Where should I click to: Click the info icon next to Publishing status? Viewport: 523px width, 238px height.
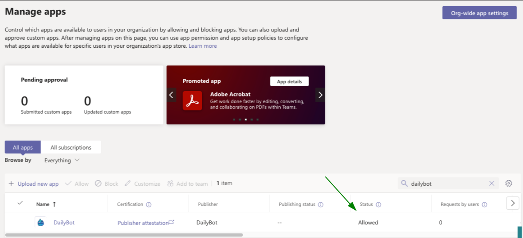[x=320, y=204]
